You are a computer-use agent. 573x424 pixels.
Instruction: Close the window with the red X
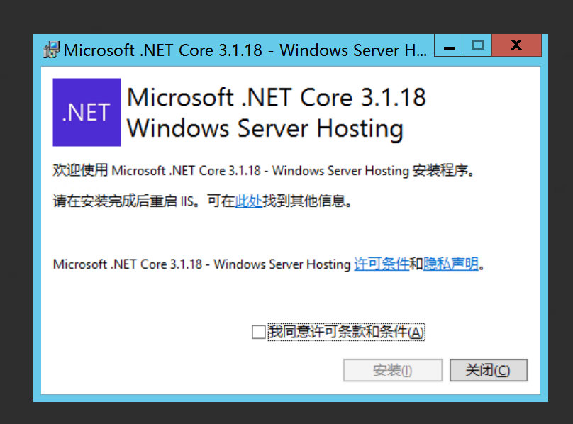[516, 45]
